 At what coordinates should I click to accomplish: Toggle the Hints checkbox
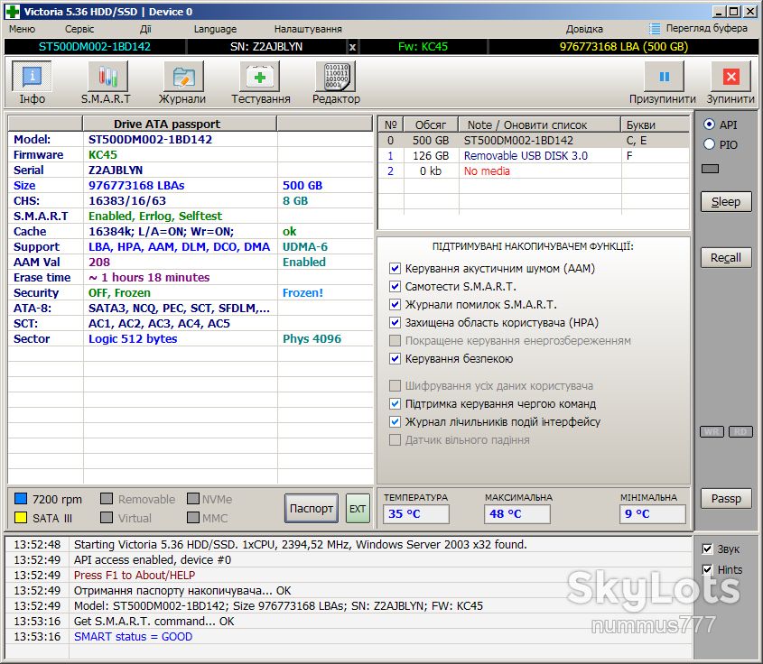pyautogui.click(x=708, y=569)
